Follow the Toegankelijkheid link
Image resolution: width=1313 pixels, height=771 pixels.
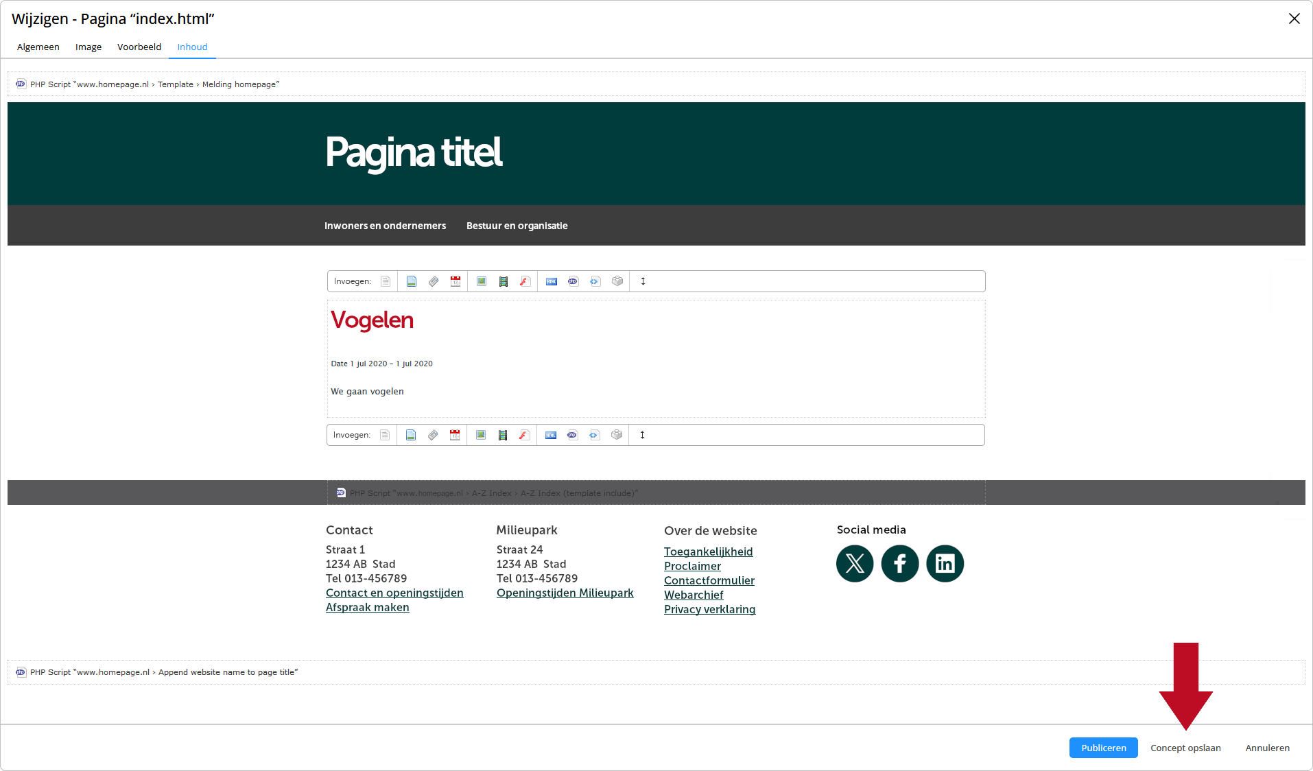click(x=709, y=551)
